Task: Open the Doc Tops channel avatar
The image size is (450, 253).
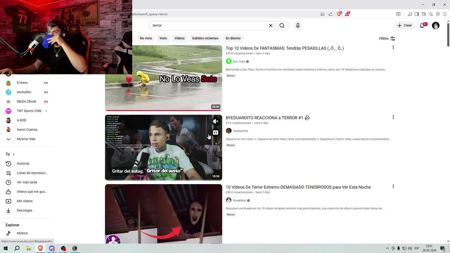Action: [x=229, y=61]
